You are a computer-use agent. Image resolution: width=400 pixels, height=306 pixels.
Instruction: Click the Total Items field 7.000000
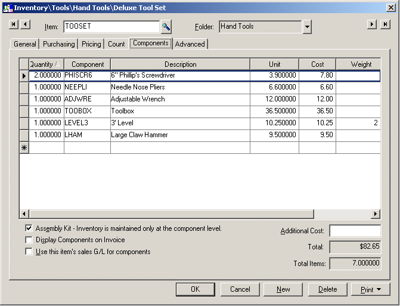tap(355, 264)
